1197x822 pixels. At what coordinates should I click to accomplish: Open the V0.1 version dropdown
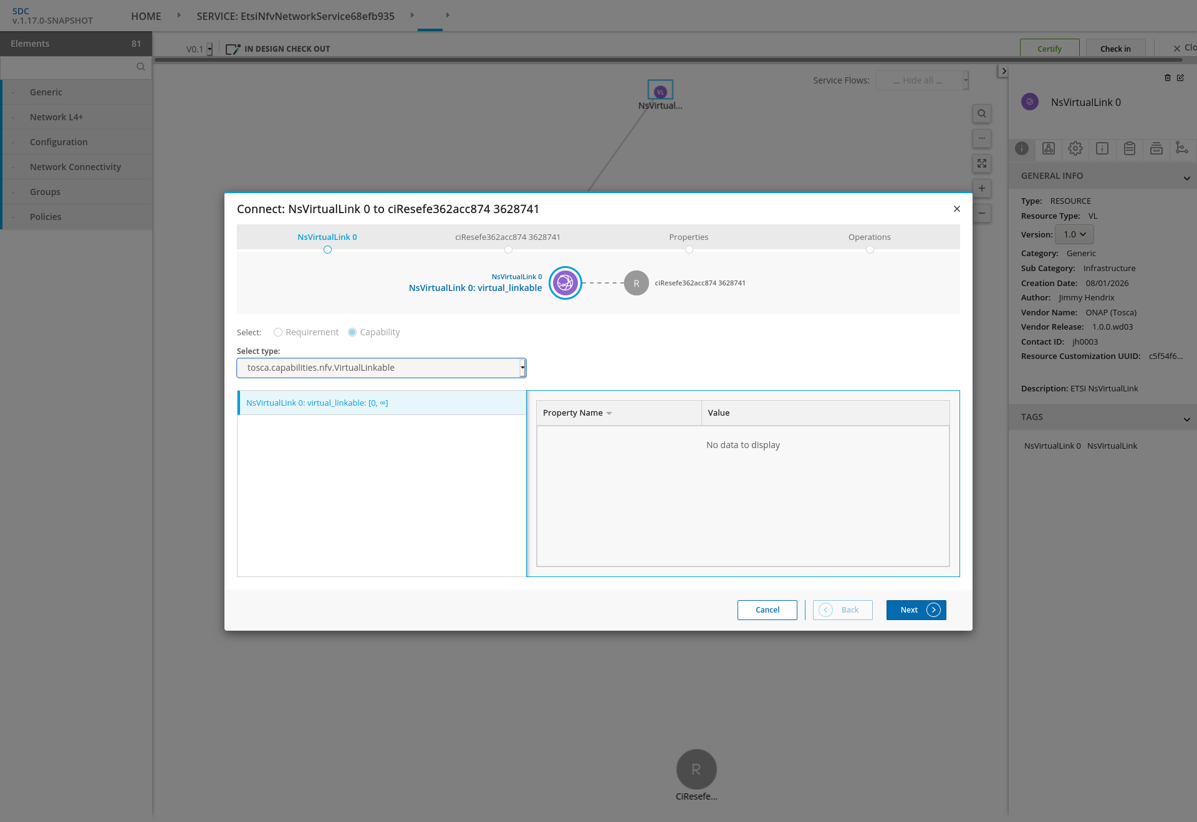click(x=199, y=49)
